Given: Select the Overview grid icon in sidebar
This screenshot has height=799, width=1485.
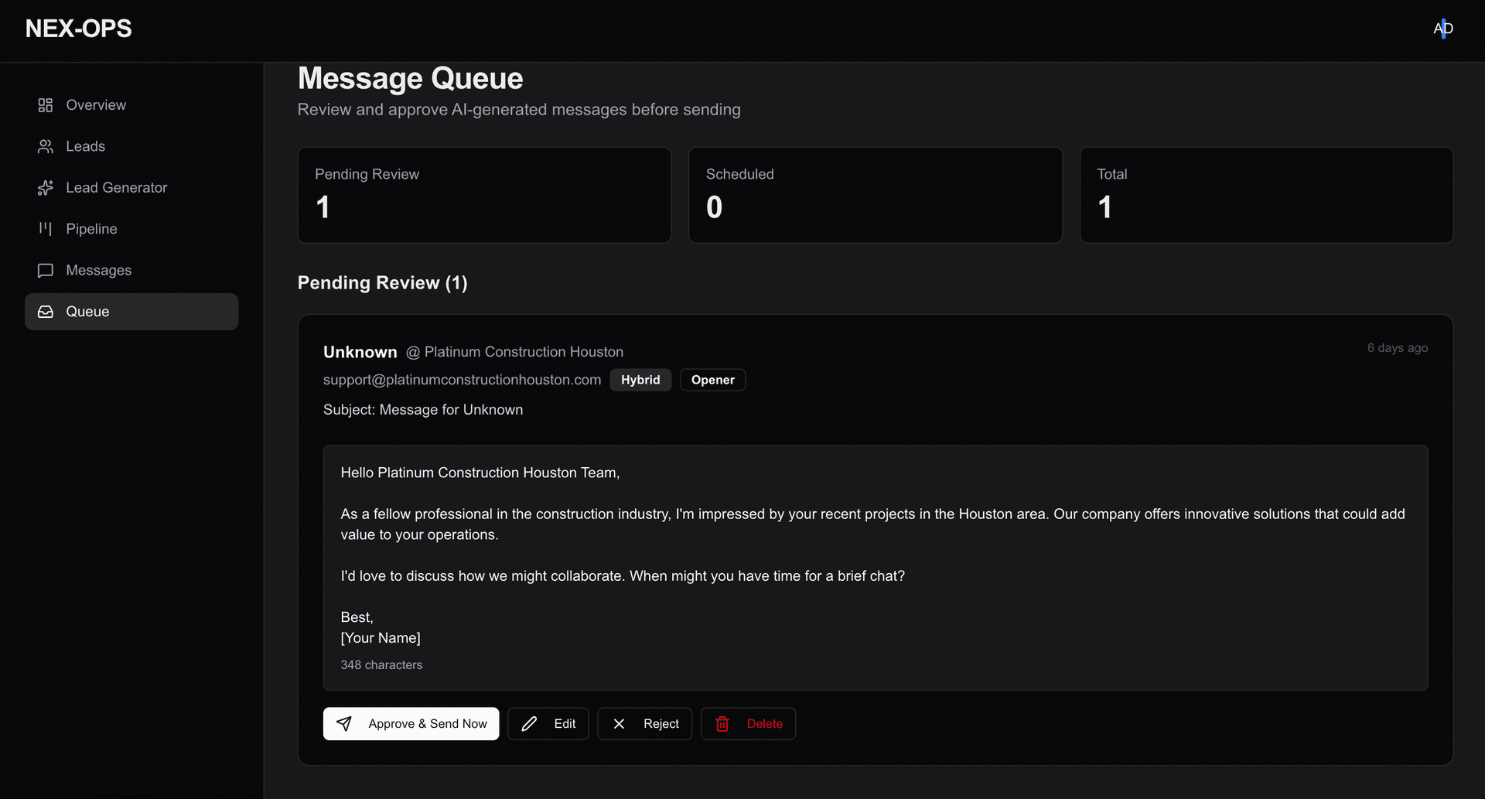Looking at the screenshot, I should click(45, 104).
